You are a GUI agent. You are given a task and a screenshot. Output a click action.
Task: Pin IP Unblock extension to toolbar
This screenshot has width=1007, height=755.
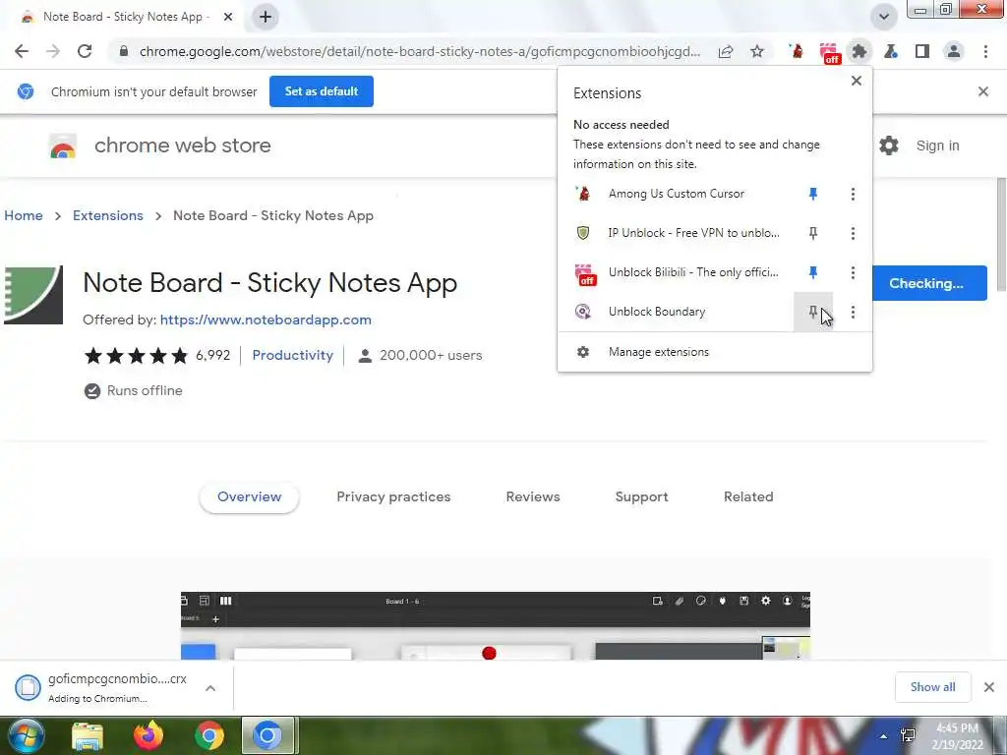[x=813, y=233]
